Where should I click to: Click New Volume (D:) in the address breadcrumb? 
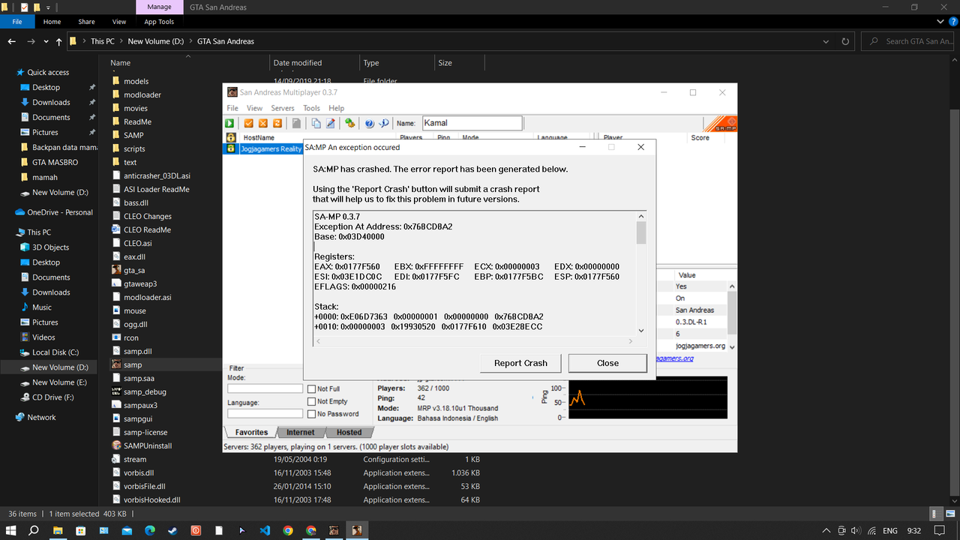[156, 41]
